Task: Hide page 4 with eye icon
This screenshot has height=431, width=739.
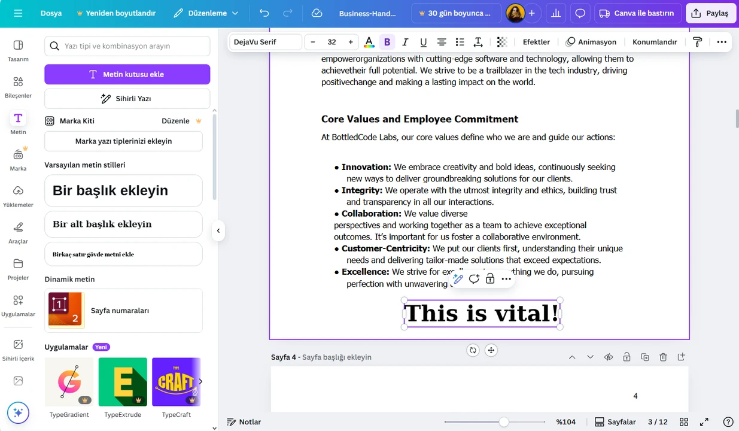Action: pyautogui.click(x=609, y=357)
